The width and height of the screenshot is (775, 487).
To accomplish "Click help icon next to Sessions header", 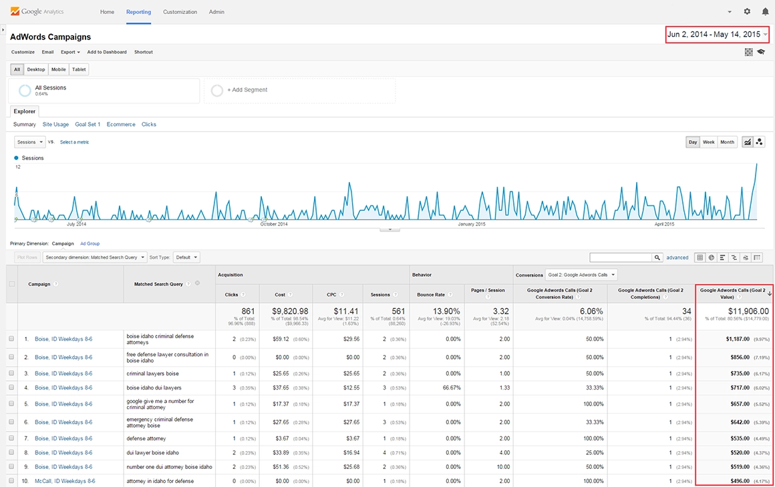I will (396, 295).
